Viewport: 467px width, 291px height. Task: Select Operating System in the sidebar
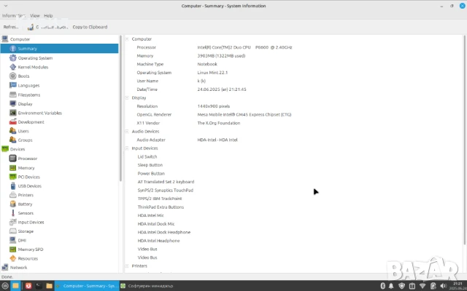(x=34, y=57)
